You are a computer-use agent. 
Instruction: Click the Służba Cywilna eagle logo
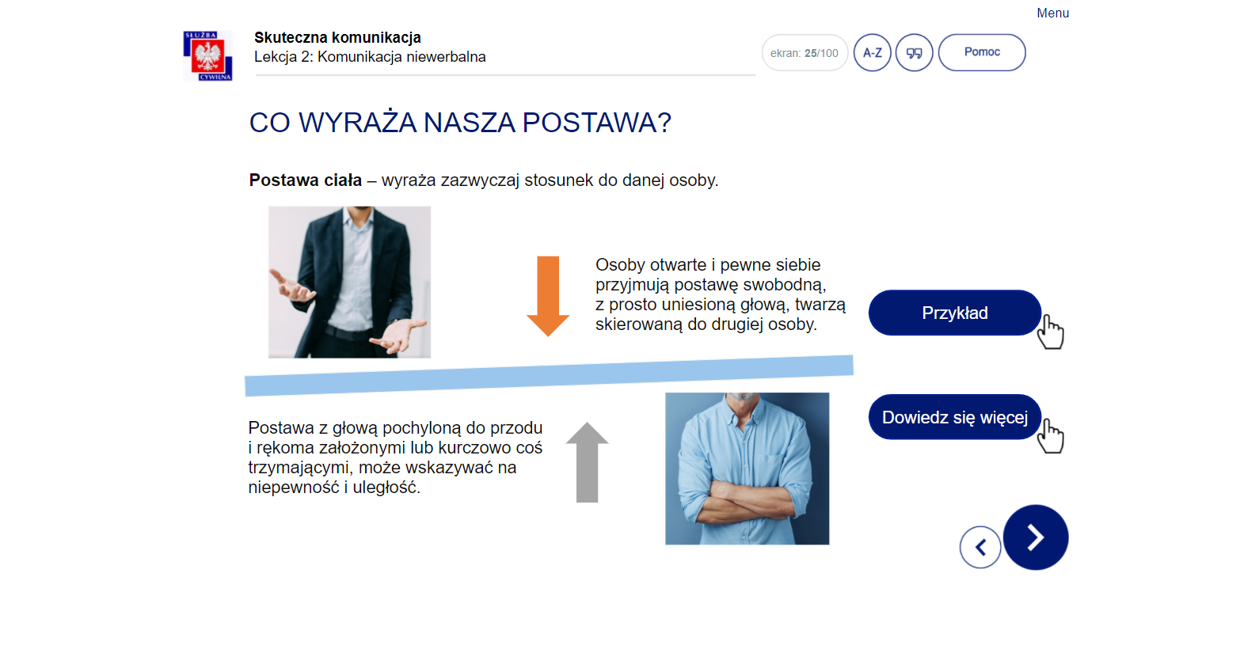click(x=208, y=56)
